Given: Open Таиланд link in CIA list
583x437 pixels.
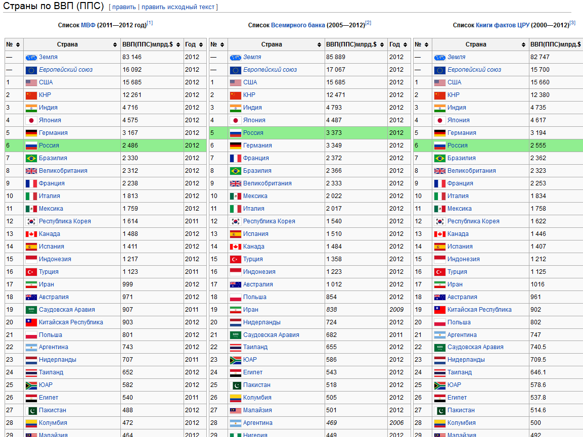Looking at the screenshot, I should point(459,373).
